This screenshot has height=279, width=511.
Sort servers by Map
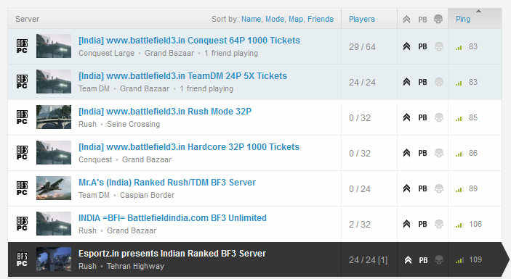point(296,19)
